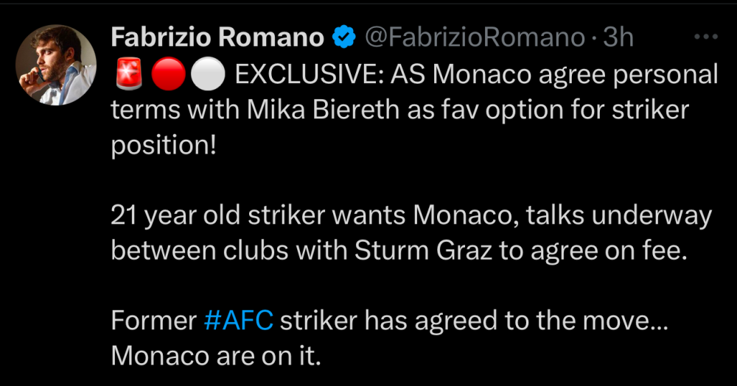
Task: Click the red siren emoji
Action: [x=127, y=75]
